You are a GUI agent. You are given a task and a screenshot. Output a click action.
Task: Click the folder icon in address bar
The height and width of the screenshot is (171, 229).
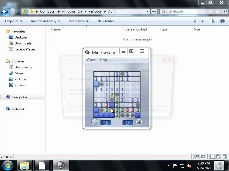[31, 11]
